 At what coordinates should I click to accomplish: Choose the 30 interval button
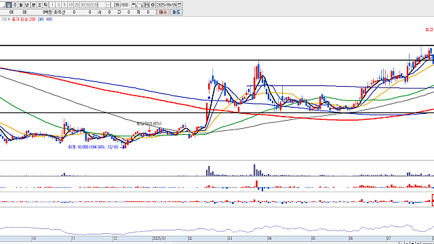point(83,5)
